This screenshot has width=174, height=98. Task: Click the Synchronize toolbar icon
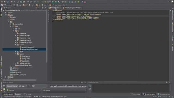pyautogui.click(x=8, y=2)
